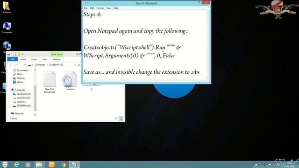Select SJ VERMA (G:) in navigation pane
299x168 pixels.
(x=22, y=106)
